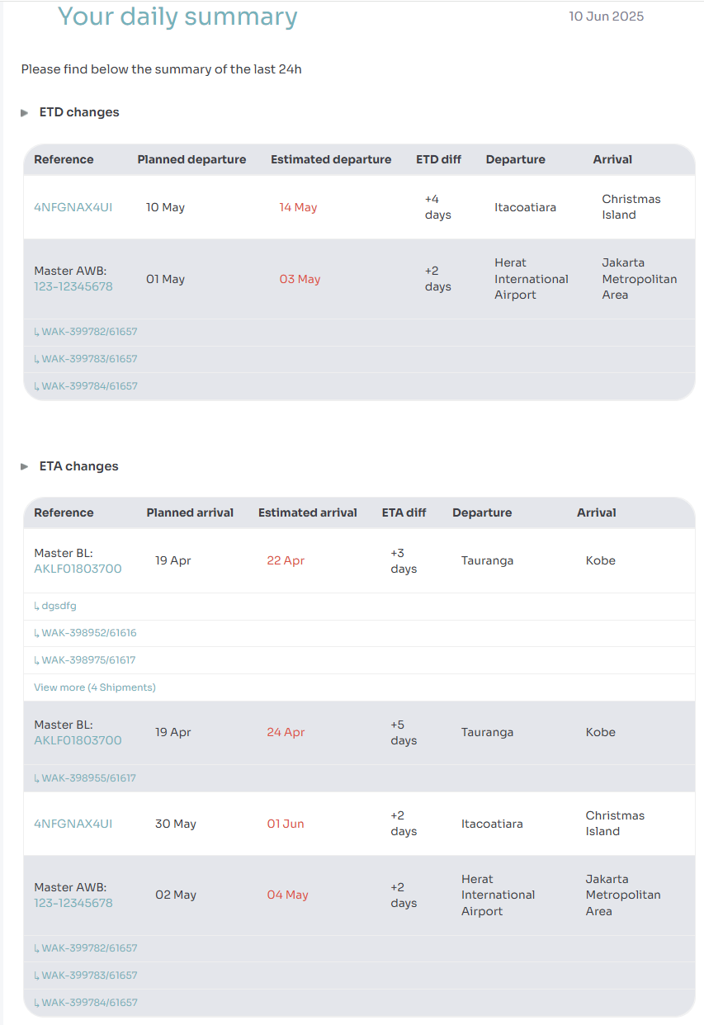This screenshot has width=704, height=1025.
Task: Open second Master BL AKLF01803700 link
Action: pos(78,740)
